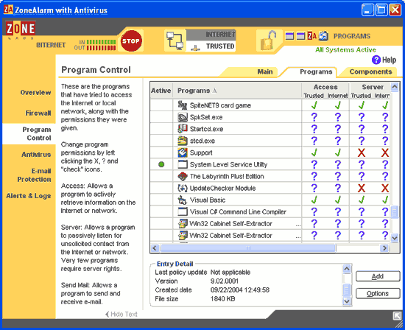The height and width of the screenshot is (330, 405).
Task: Go to Overview in sidebar
Action: [x=35, y=92]
